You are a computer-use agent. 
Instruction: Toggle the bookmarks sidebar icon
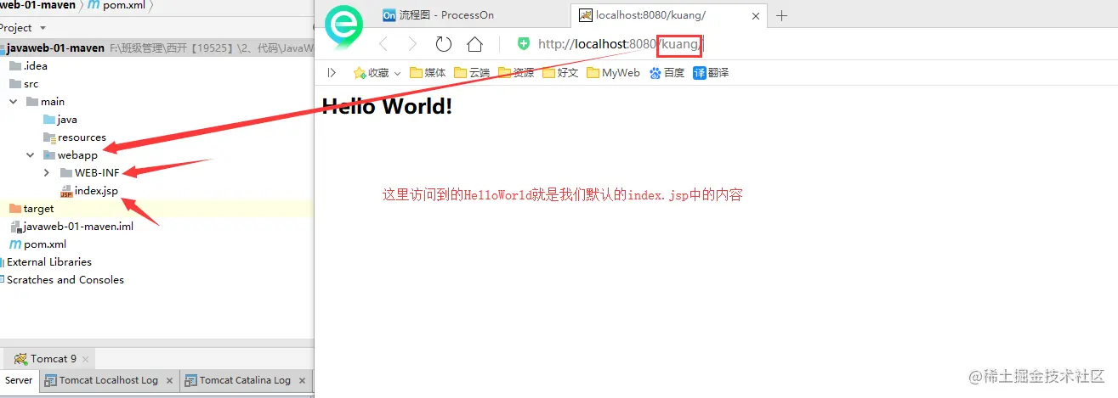(x=332, y=73)
